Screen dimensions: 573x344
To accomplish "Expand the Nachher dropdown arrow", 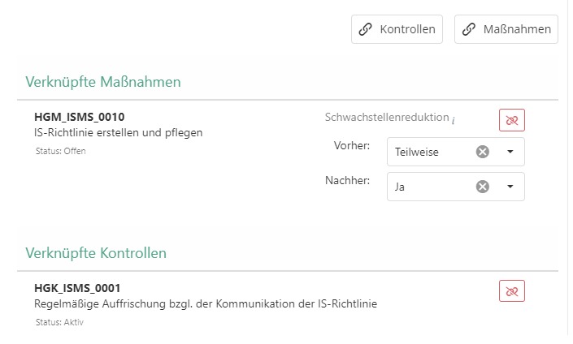I will click(510, 187).
